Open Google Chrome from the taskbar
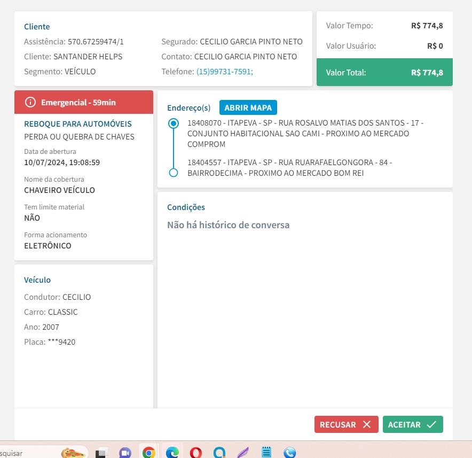The image size is (472, 458). pyautogui.click(x=149, y=452)
